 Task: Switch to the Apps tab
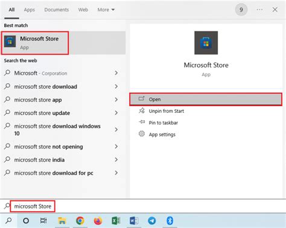tap(30, 10)
